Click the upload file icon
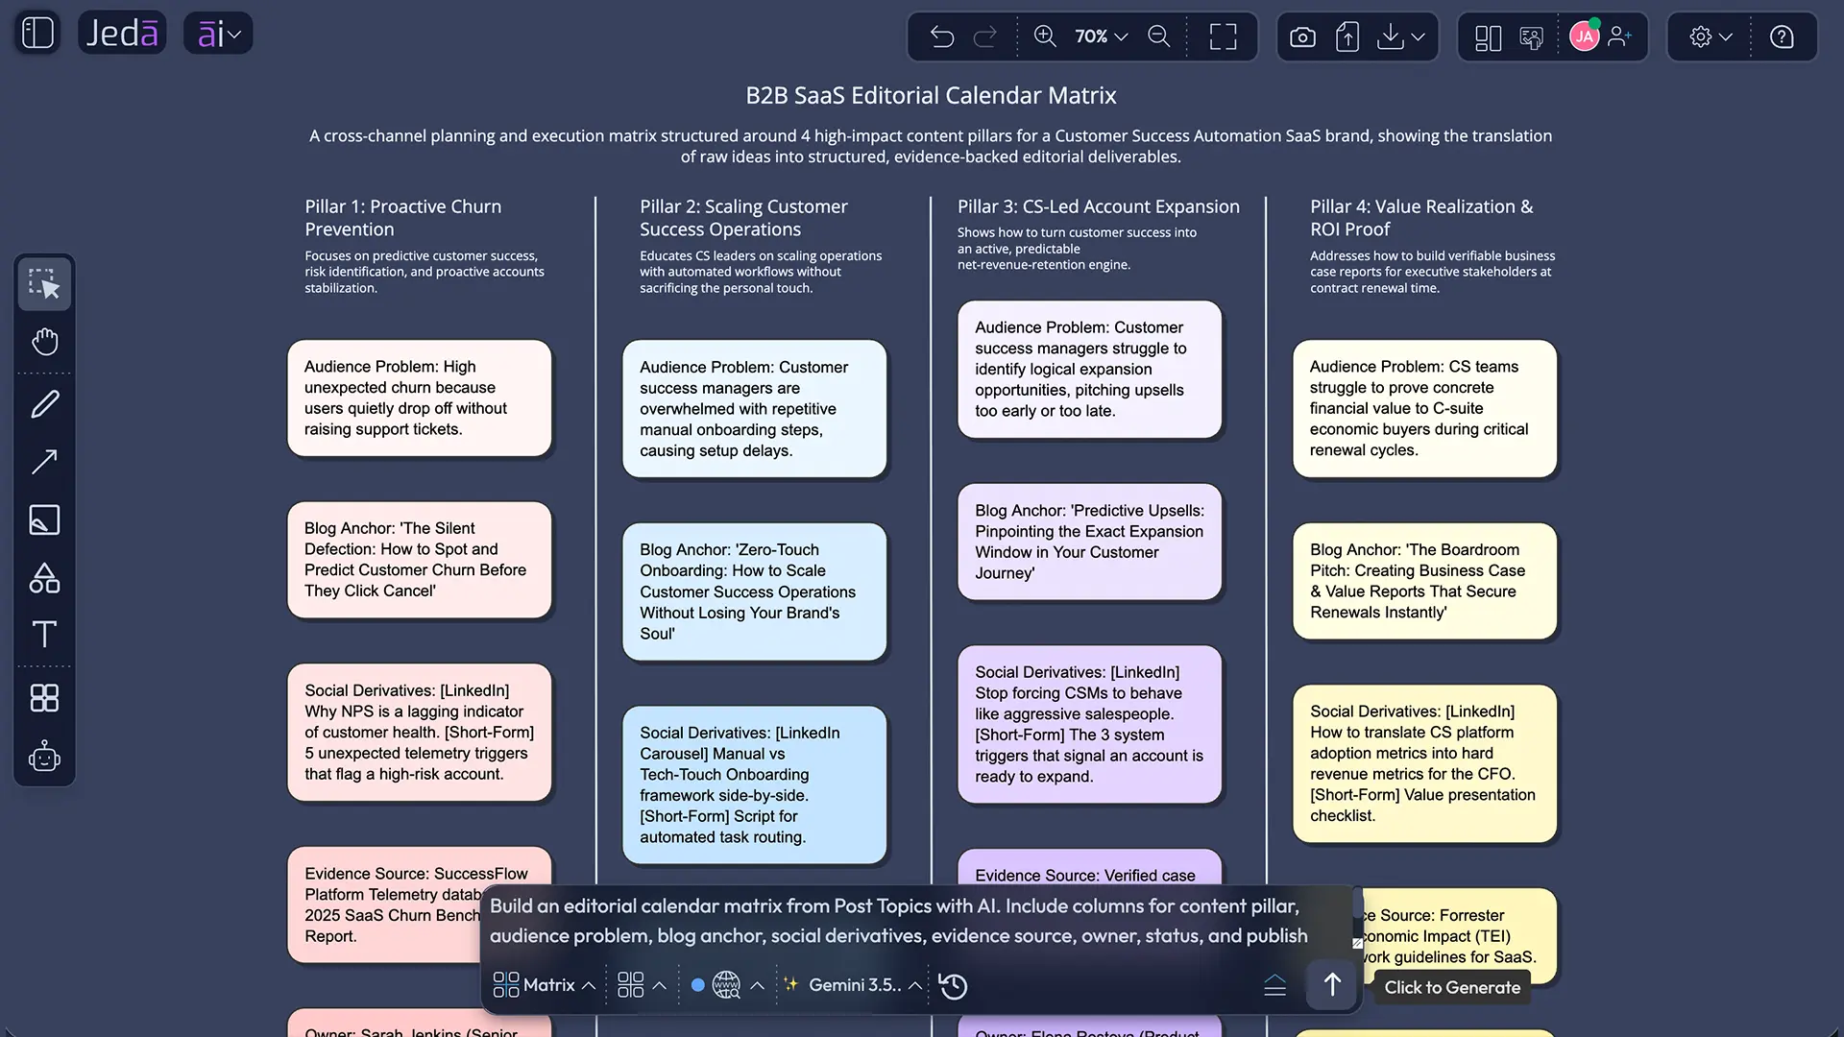The width and height of the screenshot is (1844, 1037). pos(1347,36)
